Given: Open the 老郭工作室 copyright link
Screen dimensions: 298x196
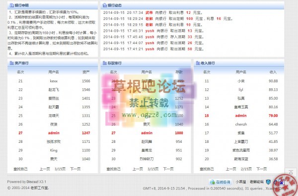Looking at the screenshot, I should [39, 188].
